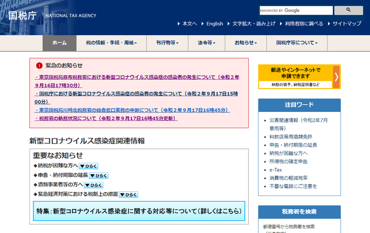Open お知らせ dropdown menu
370x233 pixels.
[x=245, y=43]
